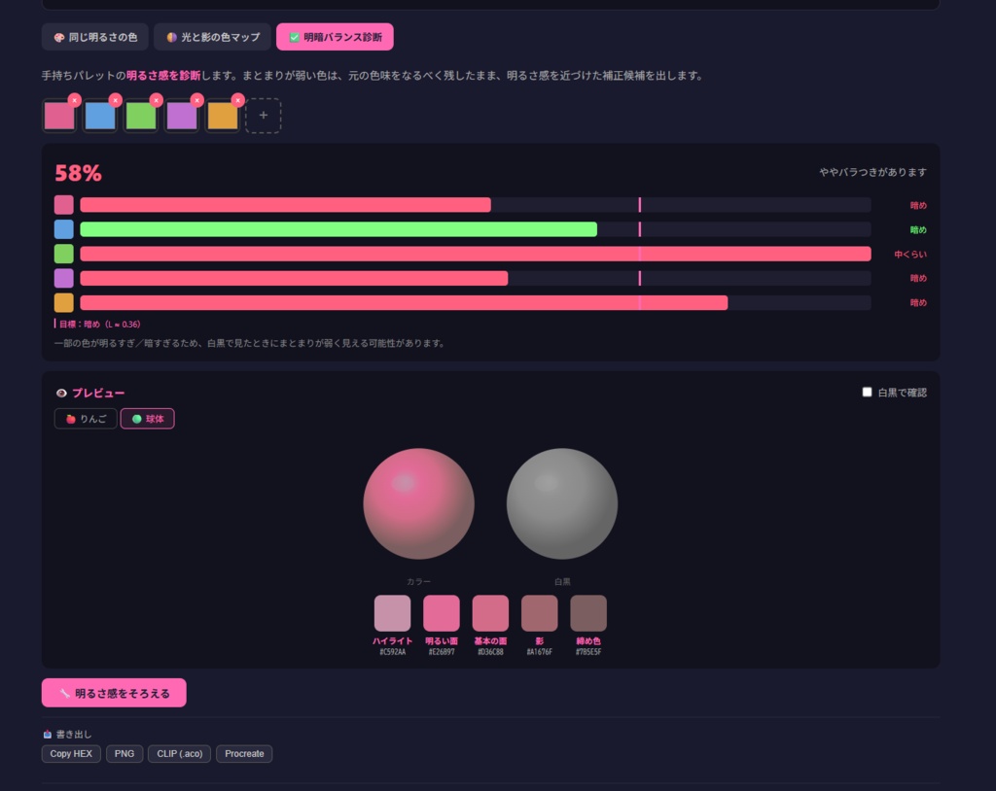Screen dimensions: 996x791
Task: Click the green ball icon on 球体 button
Action: click(136, 419)
